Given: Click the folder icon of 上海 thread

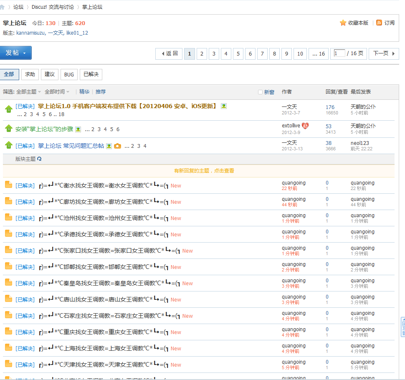Looking at the screenshot, I should (9, 347).
